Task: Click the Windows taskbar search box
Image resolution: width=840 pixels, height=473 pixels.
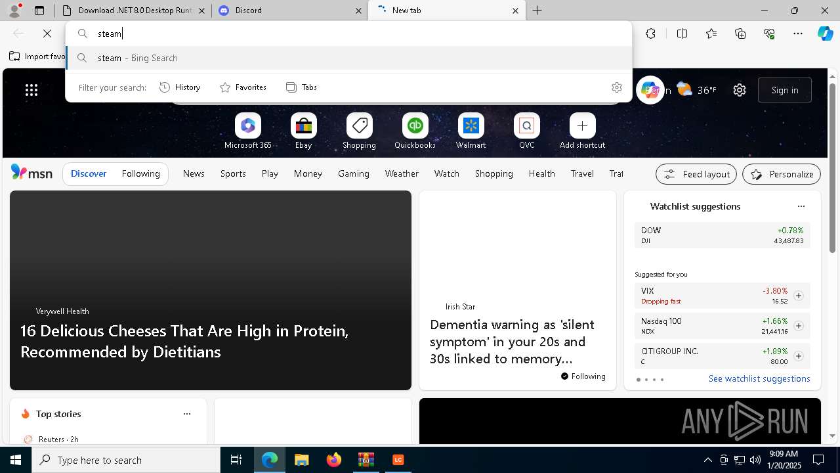Action: [x=126, y=460]
